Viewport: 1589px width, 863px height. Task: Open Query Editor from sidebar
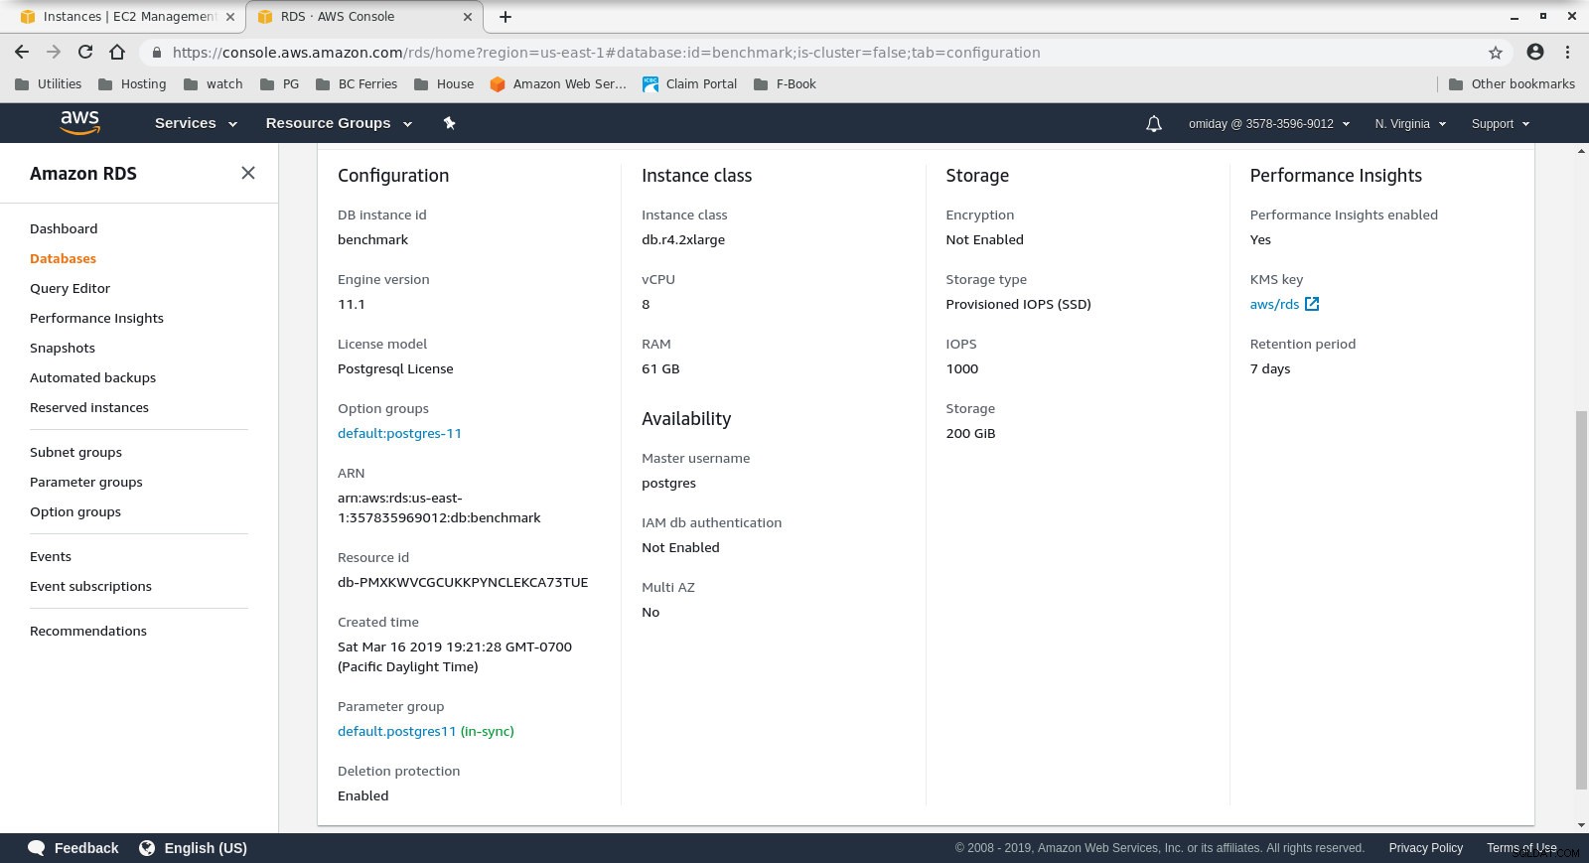70,288
